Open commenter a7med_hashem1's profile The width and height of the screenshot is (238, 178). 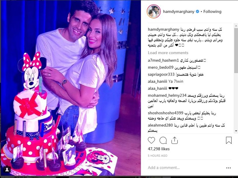click(x=163, y=60)
